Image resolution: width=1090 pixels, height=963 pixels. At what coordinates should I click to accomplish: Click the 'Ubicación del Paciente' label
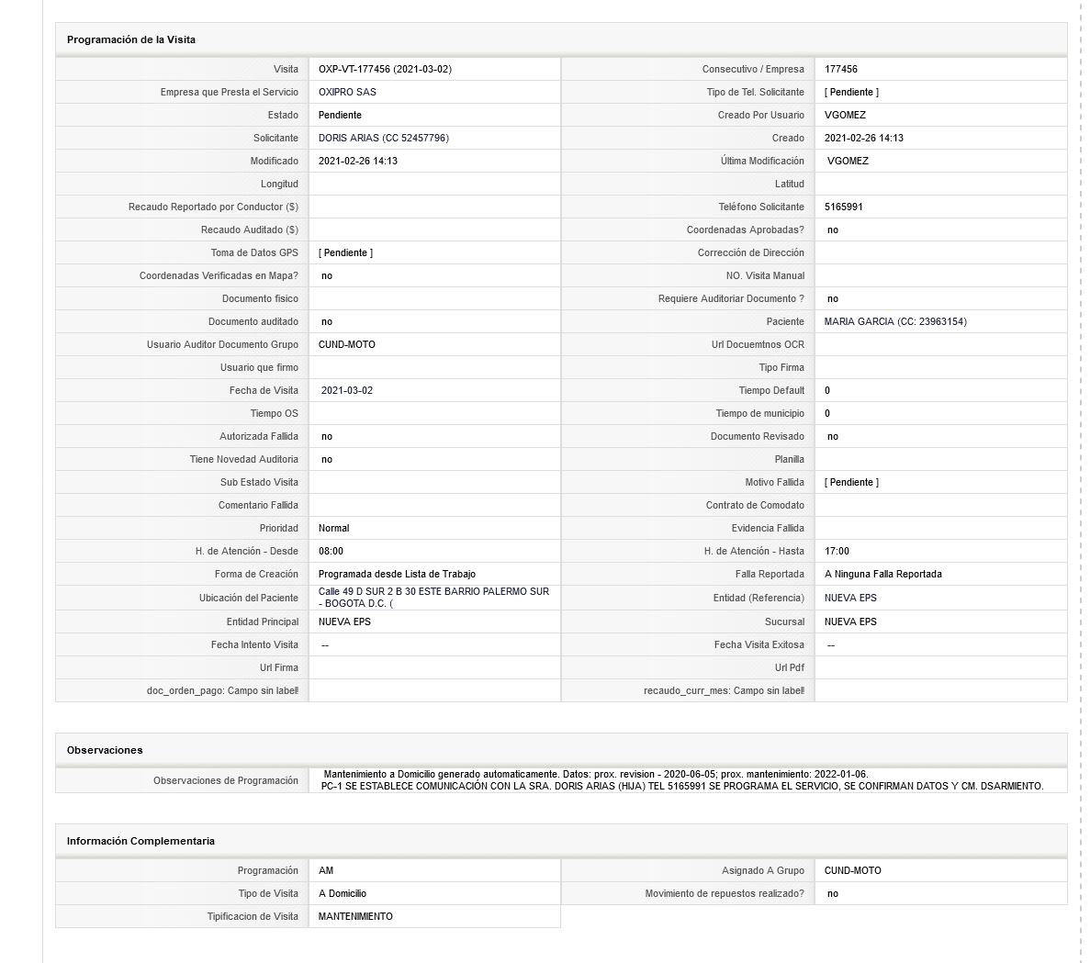tap(249, 598)
